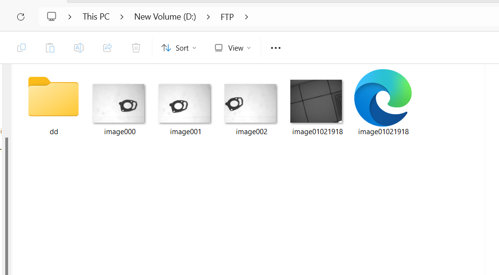This screenshot has width=499, height=275.
Task: Select the image000 thumbnail
Action: point(118,104)
